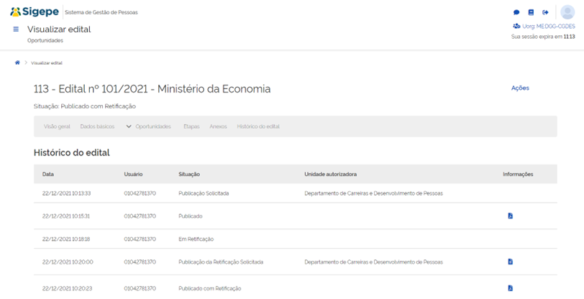
Task: Expand the Oportunidades chevron dropdown
Action: (129, 126)
